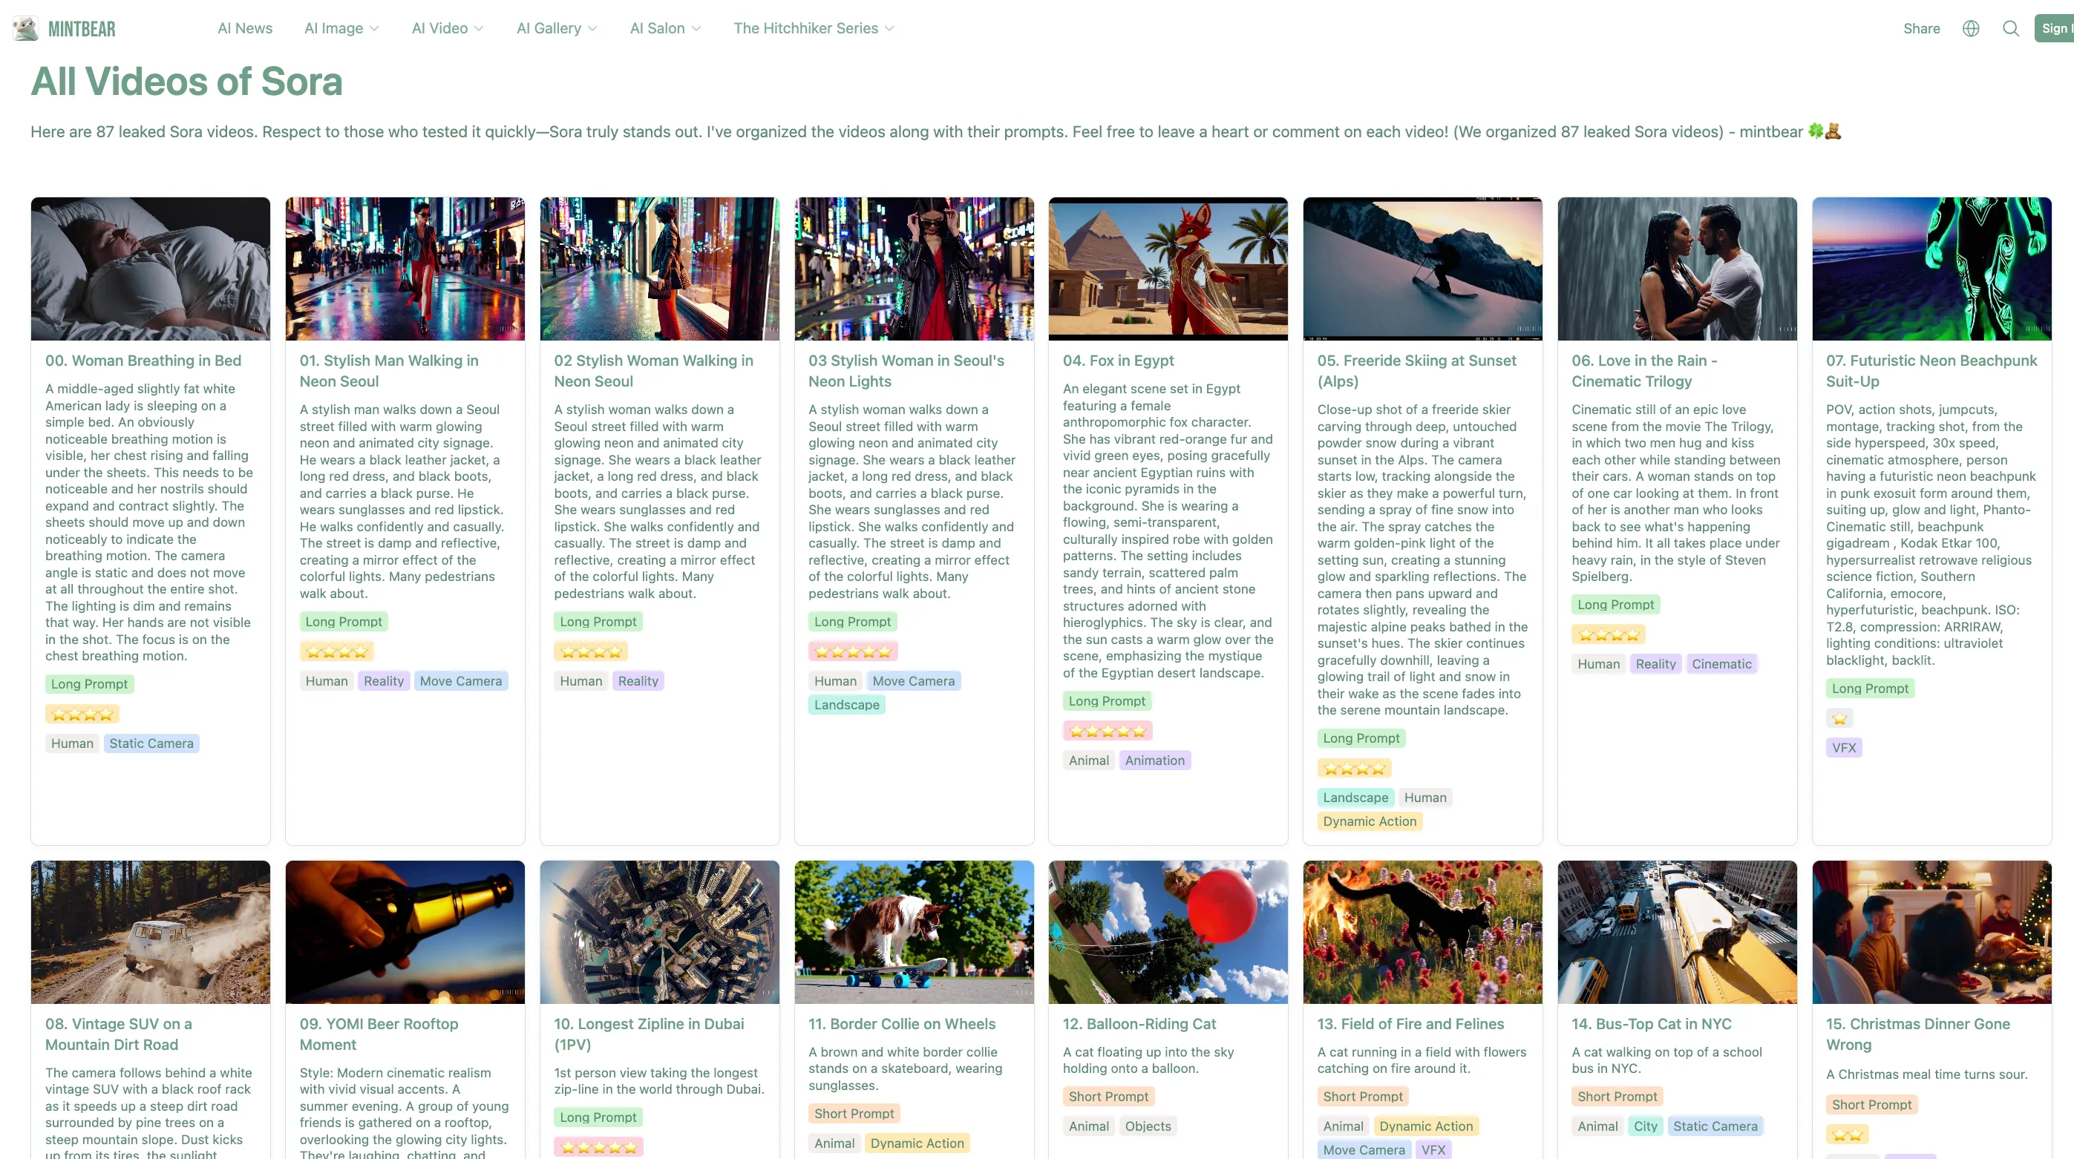Select the Static Camera tag on first card
This screenshot has height=1159, width=2074.
click(x=151, y=743)
